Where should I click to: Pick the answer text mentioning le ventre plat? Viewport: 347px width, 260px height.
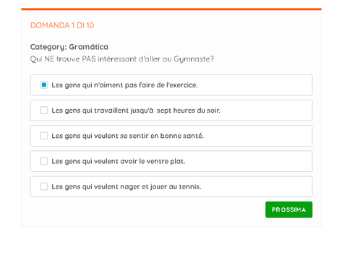119,161
